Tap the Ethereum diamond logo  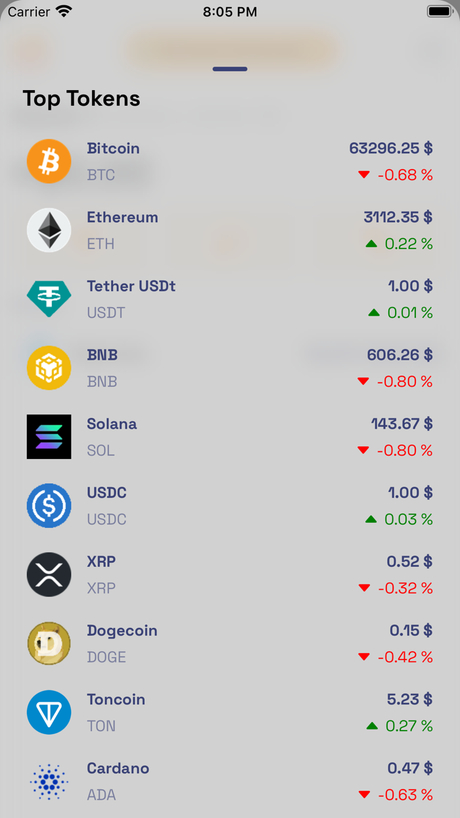point(49,230)
